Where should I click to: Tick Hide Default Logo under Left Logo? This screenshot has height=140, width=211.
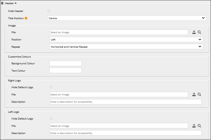[51, 118]
